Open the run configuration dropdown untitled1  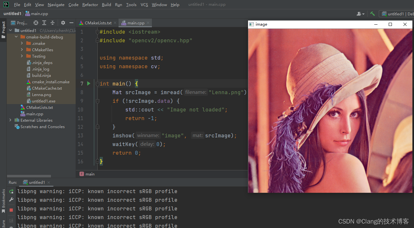tap(397, 14)
